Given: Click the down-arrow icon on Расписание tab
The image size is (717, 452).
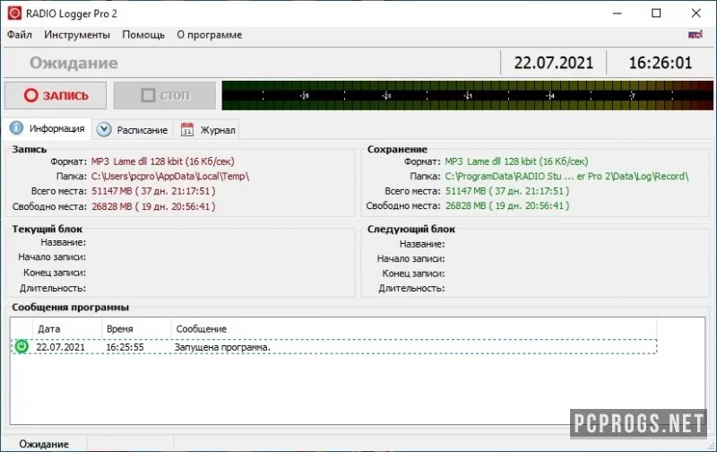Looking at the screenshot, I should click(x=104, y=130).
